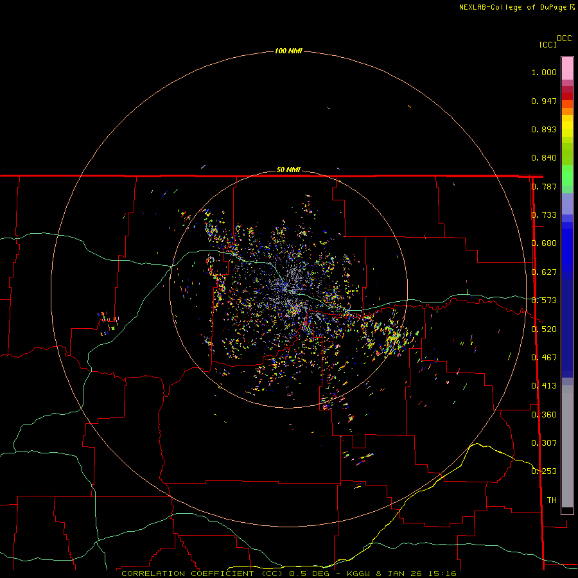Select the 0.733 legend value
Viewport: 578px width, 578px height.
pos(544,215)
